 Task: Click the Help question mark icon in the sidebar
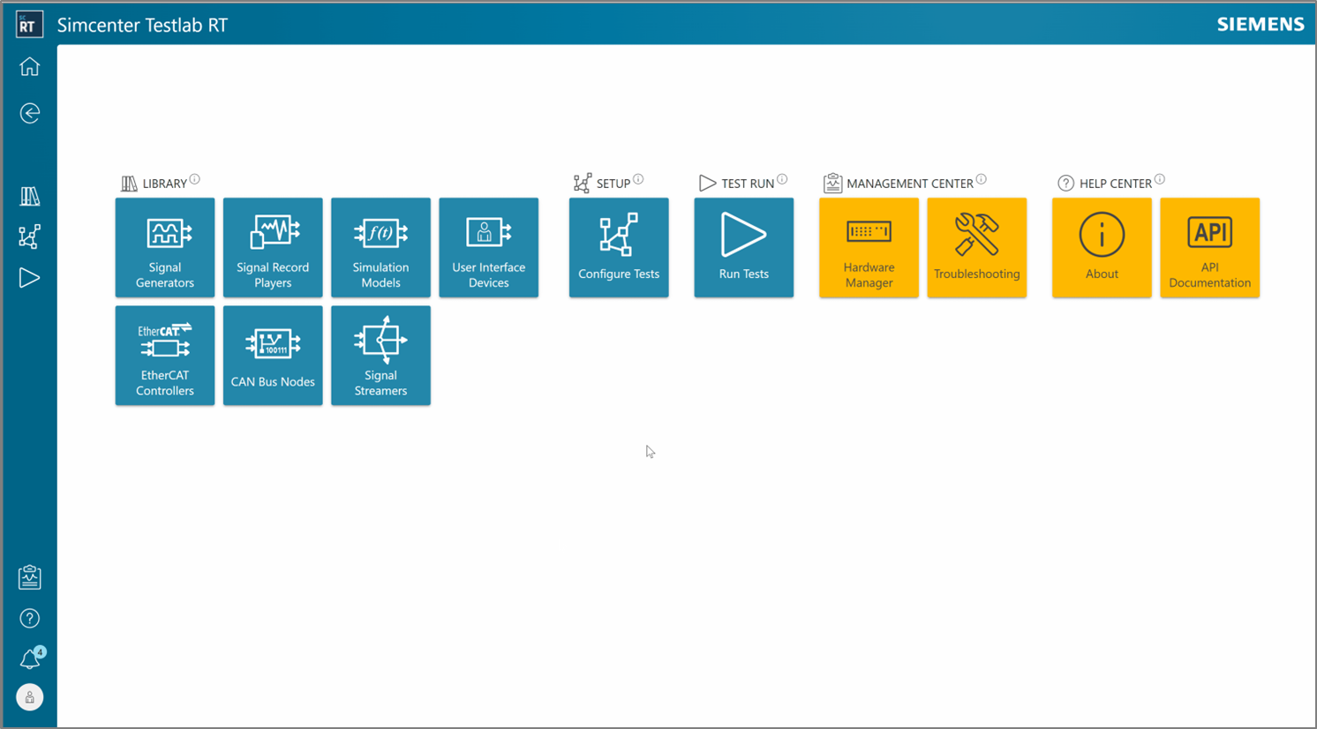click(29, 618)
